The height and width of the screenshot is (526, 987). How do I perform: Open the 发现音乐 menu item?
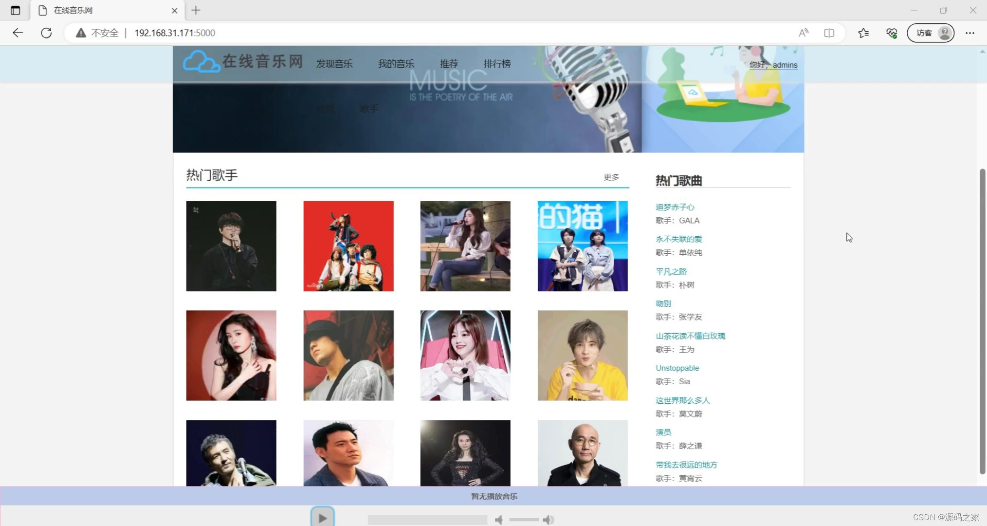click(334, 63)
